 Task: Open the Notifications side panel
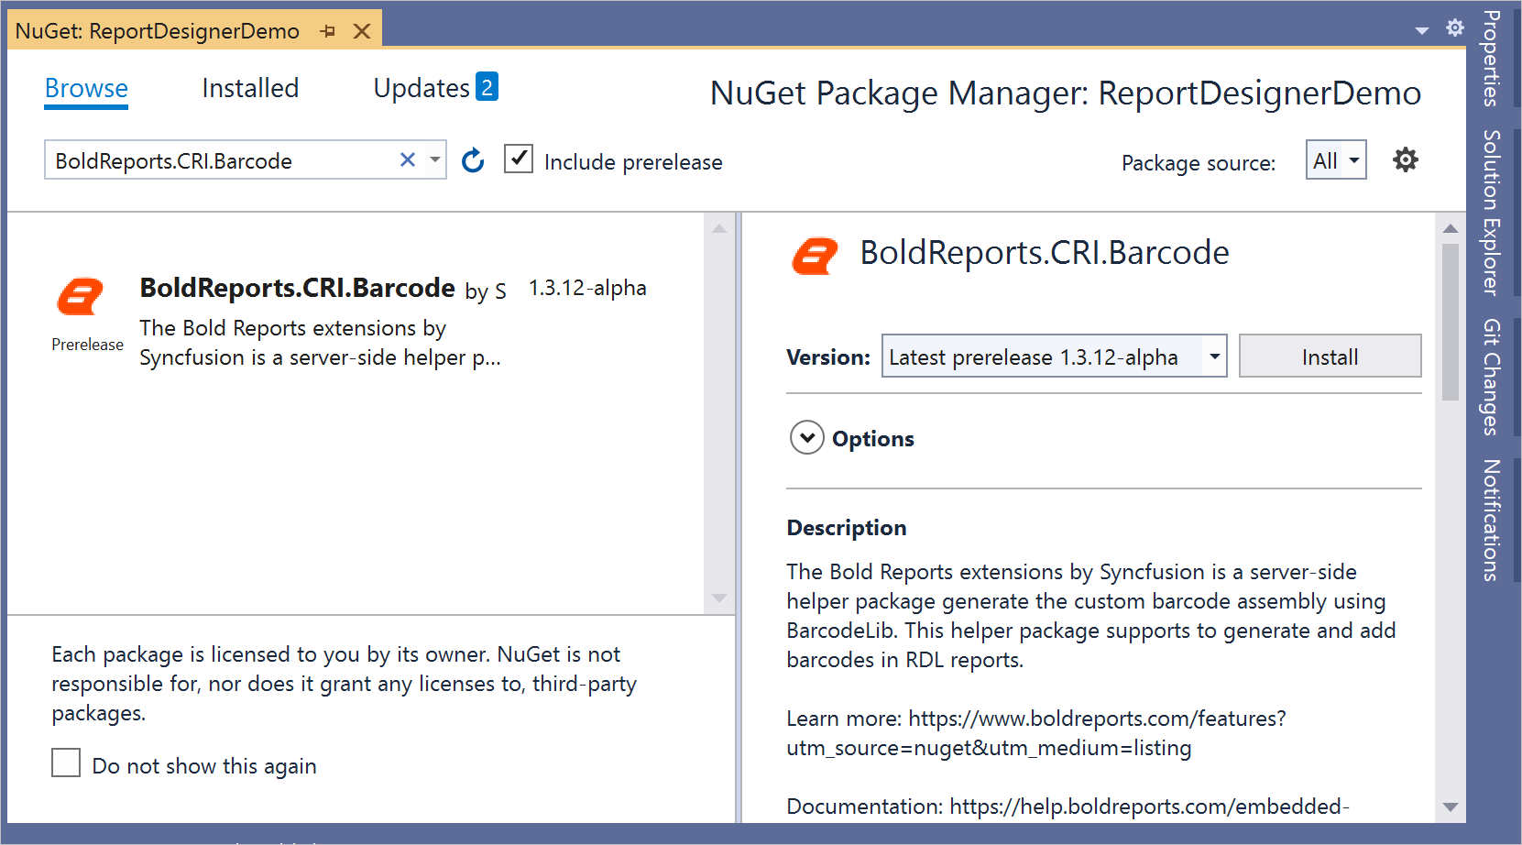click(1492, 520)
